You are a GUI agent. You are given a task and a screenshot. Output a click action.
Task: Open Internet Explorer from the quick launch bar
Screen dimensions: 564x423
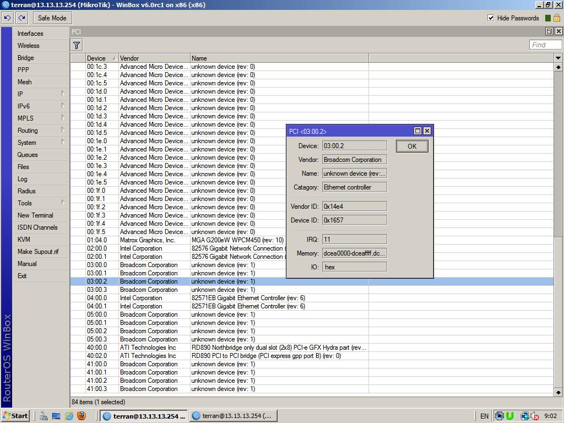point(69,416)
